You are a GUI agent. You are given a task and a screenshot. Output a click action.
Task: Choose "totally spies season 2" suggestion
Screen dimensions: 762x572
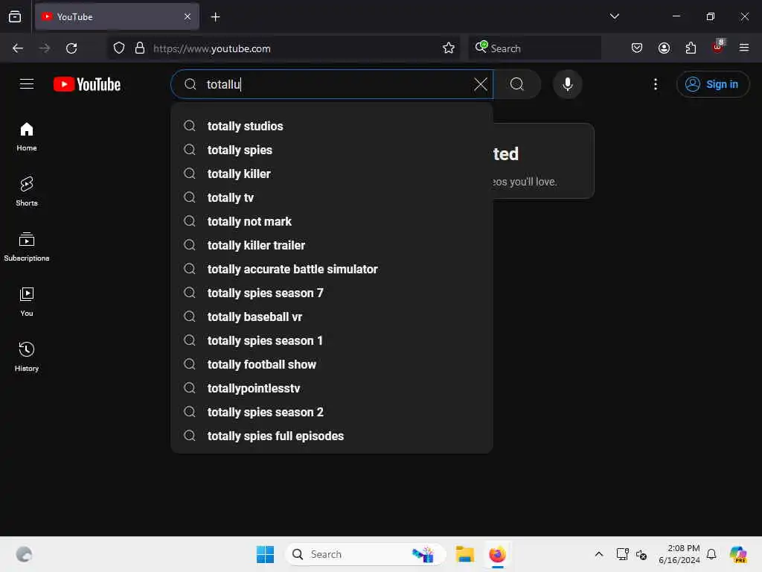(332, 412)
